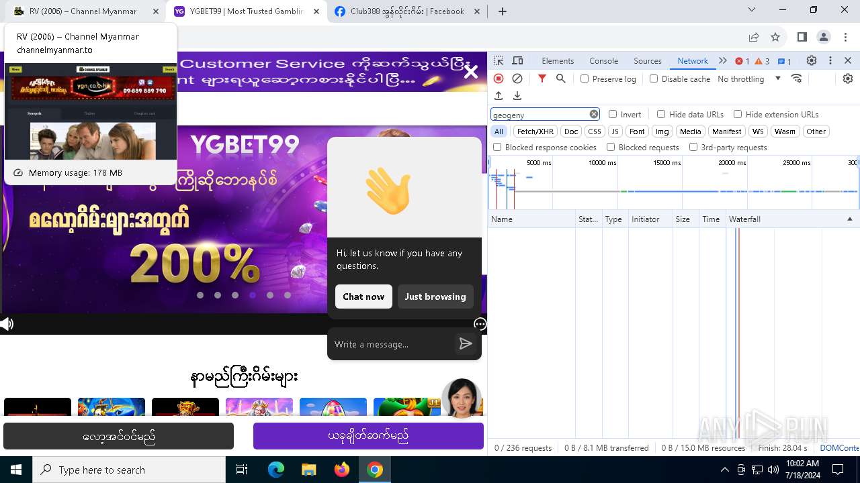Viewport: 860px width, 483px height.
Task: Clear the network log
Action: click(517, 78)
